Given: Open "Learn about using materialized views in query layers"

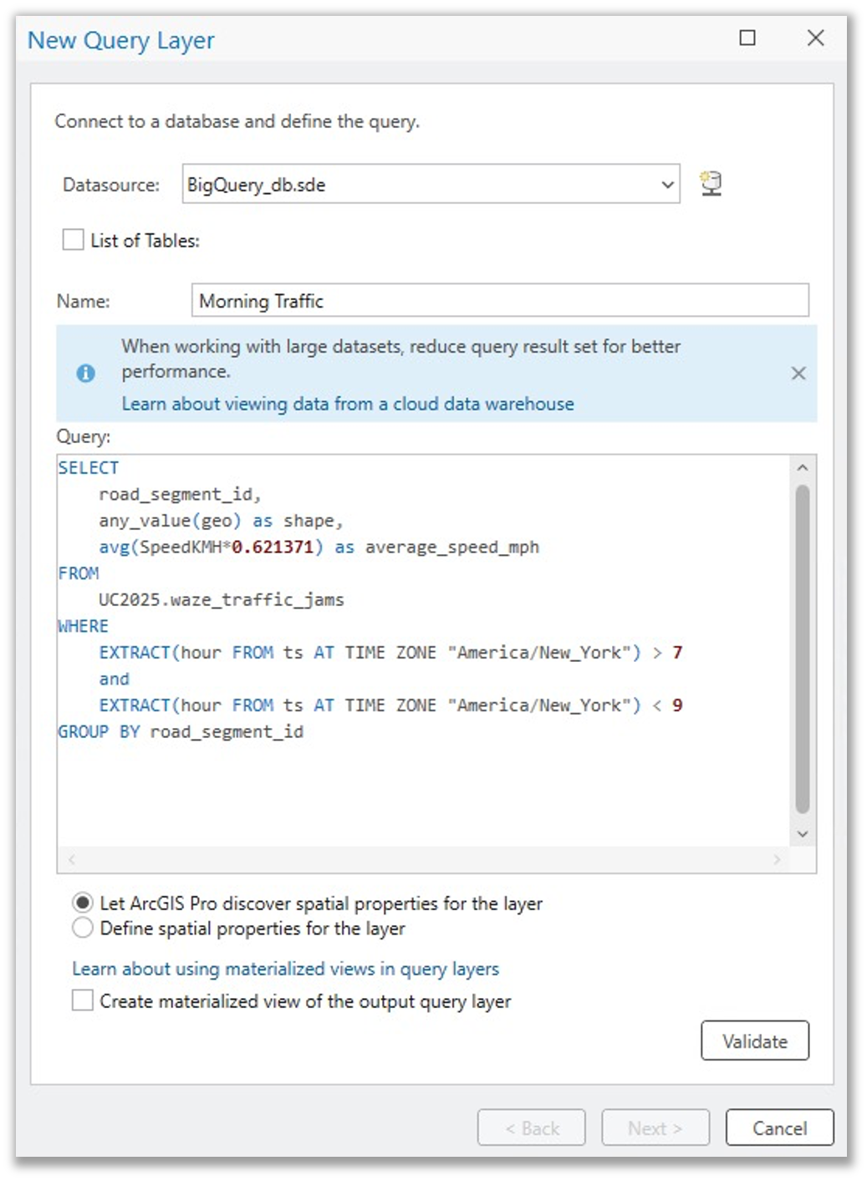Looking at the screenshot, I should (285, 969).
